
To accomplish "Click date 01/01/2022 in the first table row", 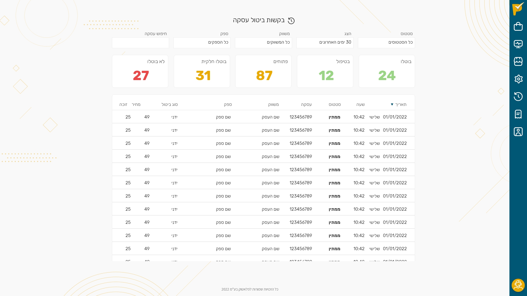I will 395,117.
